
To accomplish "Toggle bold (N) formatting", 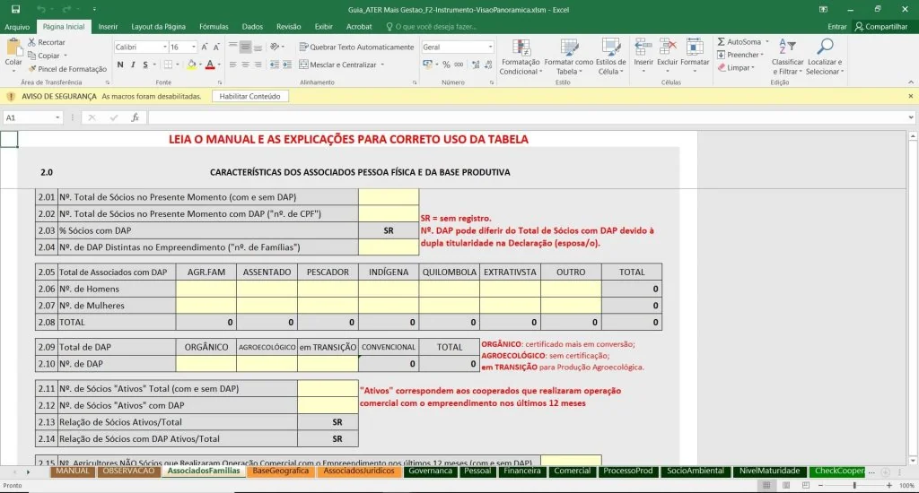I will tap(120, 65).
